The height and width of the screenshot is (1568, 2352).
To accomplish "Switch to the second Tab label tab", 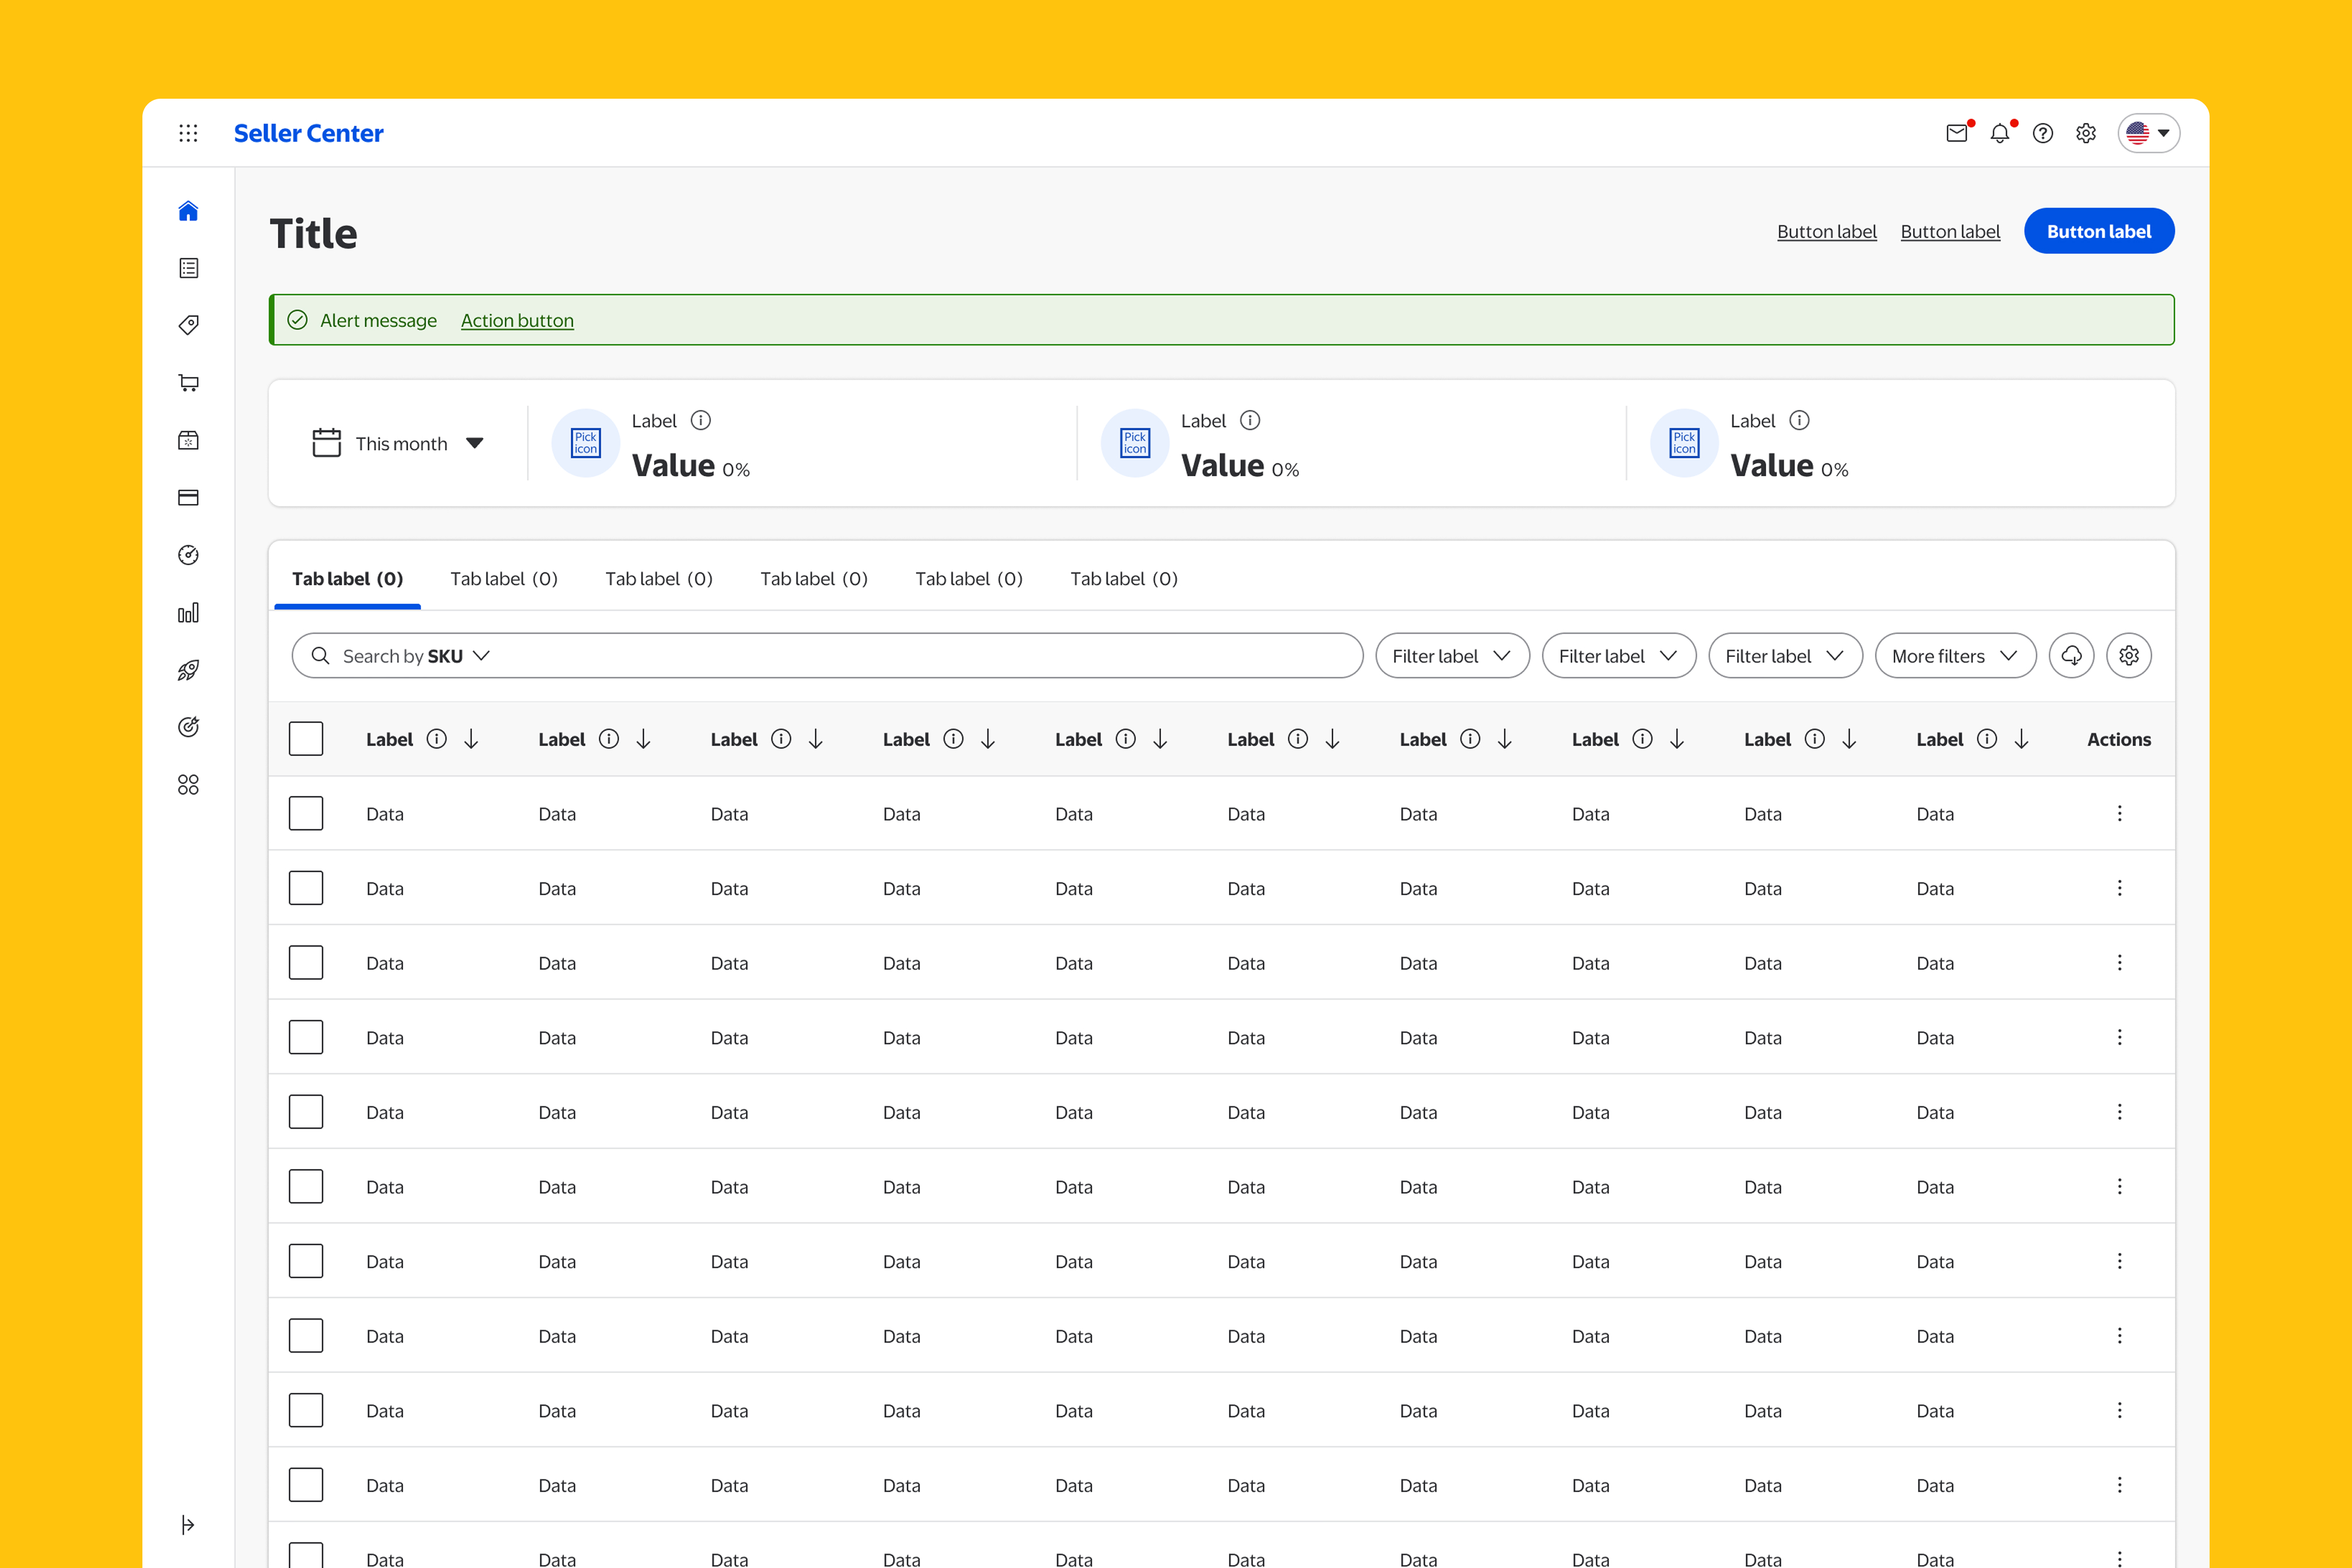I will (x=503, y=579).
